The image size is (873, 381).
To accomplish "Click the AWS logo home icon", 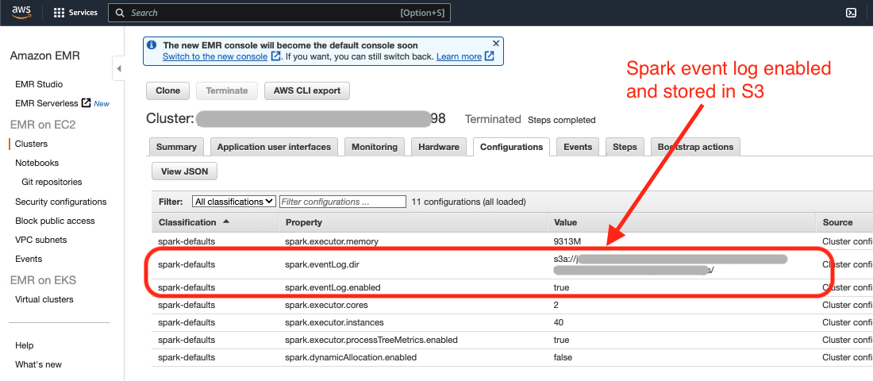I will (x=21, y=12).
